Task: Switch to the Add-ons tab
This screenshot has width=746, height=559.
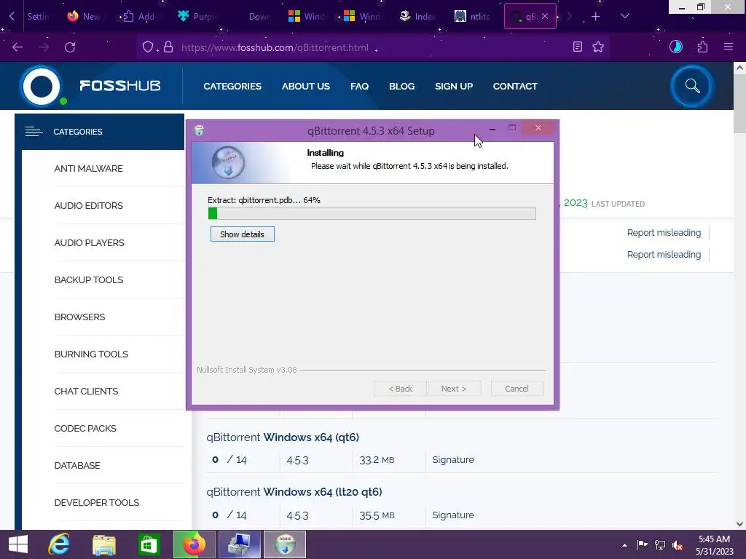Action: pos(140,16)
